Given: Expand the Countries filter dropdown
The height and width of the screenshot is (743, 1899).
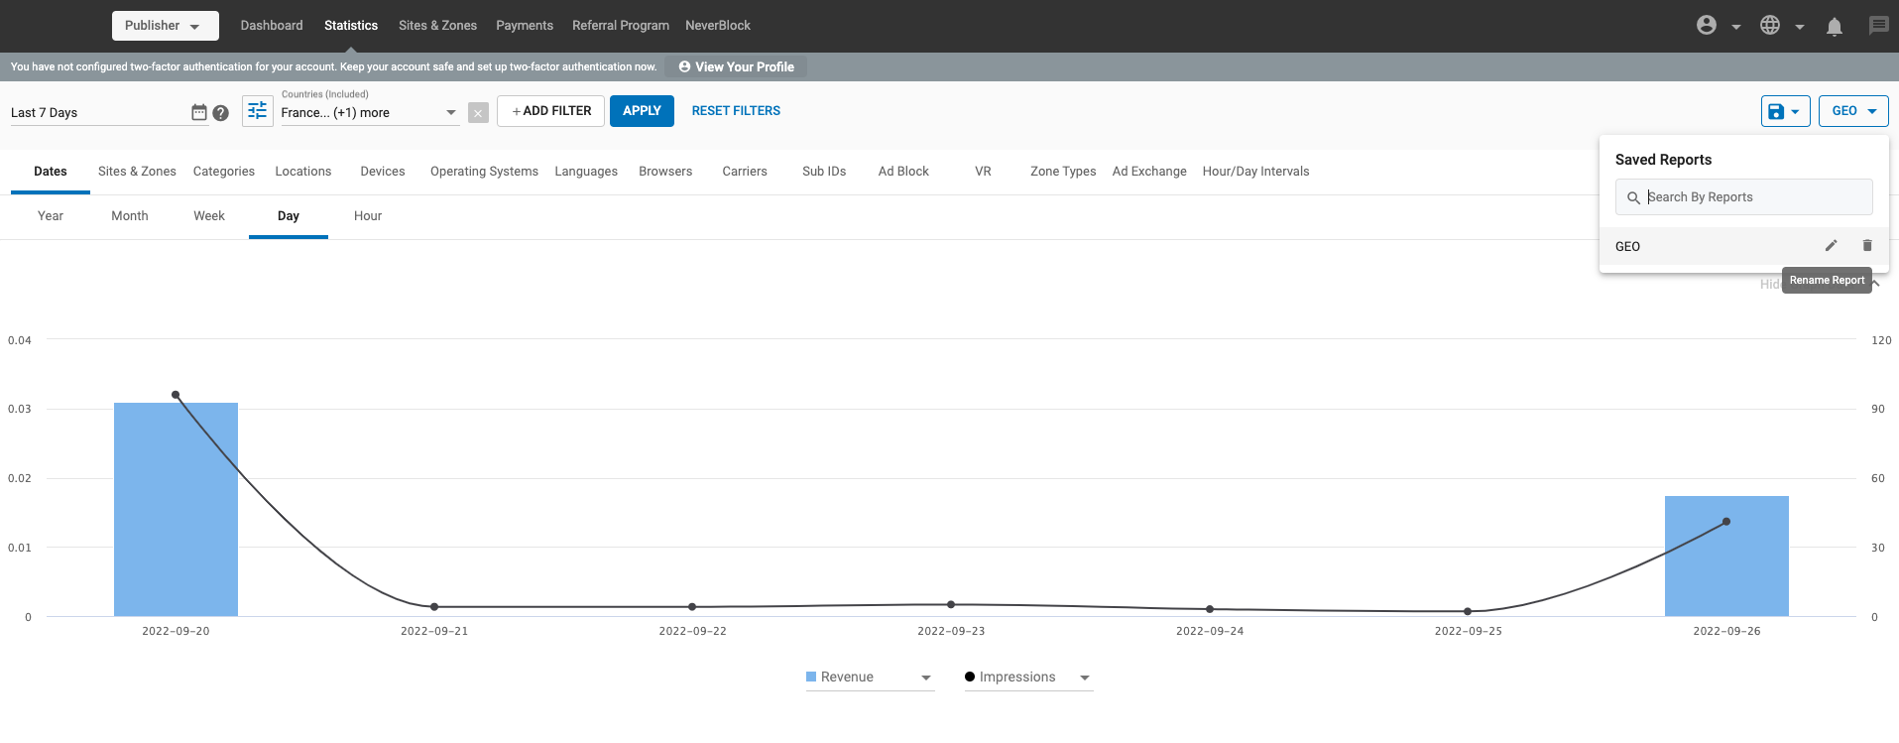Looking at the screenshot, I should [451, 113].
